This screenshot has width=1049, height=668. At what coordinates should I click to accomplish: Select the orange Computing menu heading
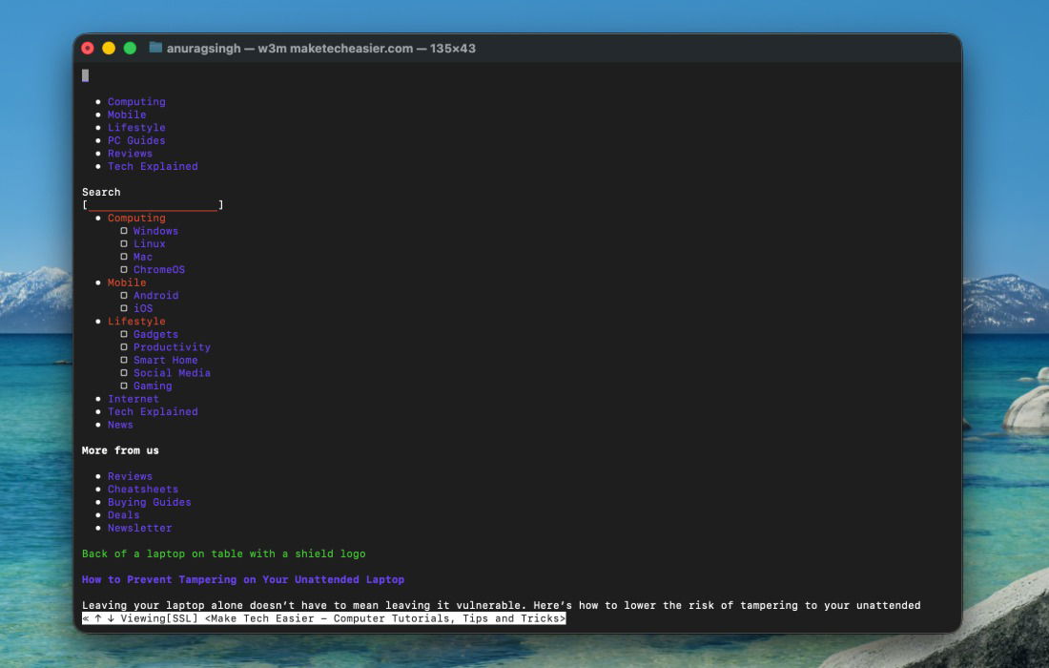[x=136, y=219]
